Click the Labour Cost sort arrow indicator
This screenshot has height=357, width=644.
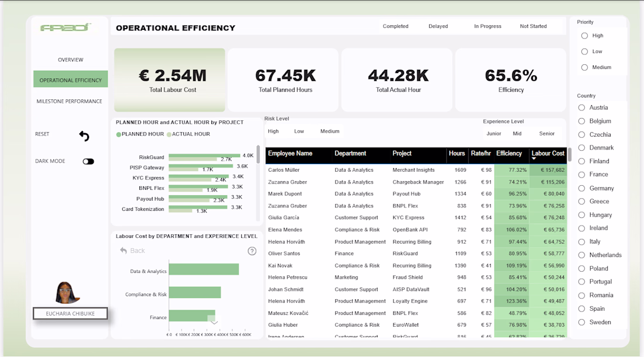pyautogui.click(x=534, y=158)
